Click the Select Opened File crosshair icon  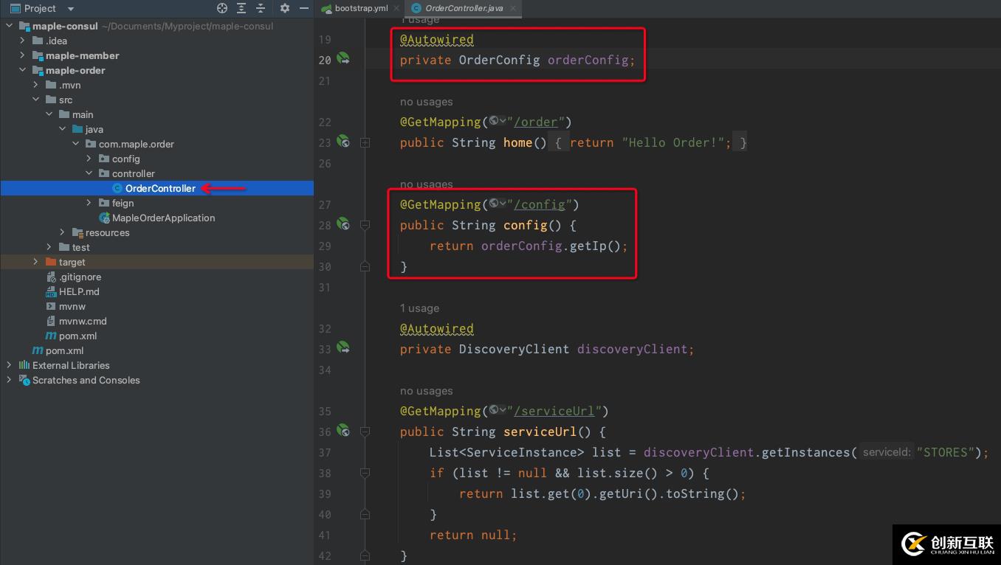[x=222, y=8]
